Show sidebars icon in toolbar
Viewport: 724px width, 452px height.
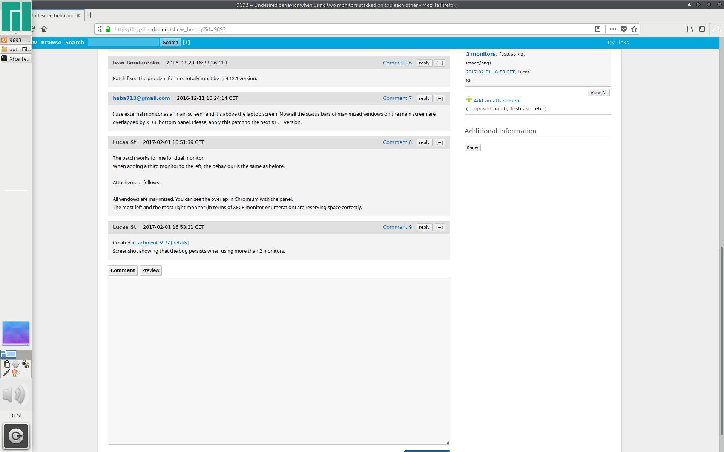702,29
